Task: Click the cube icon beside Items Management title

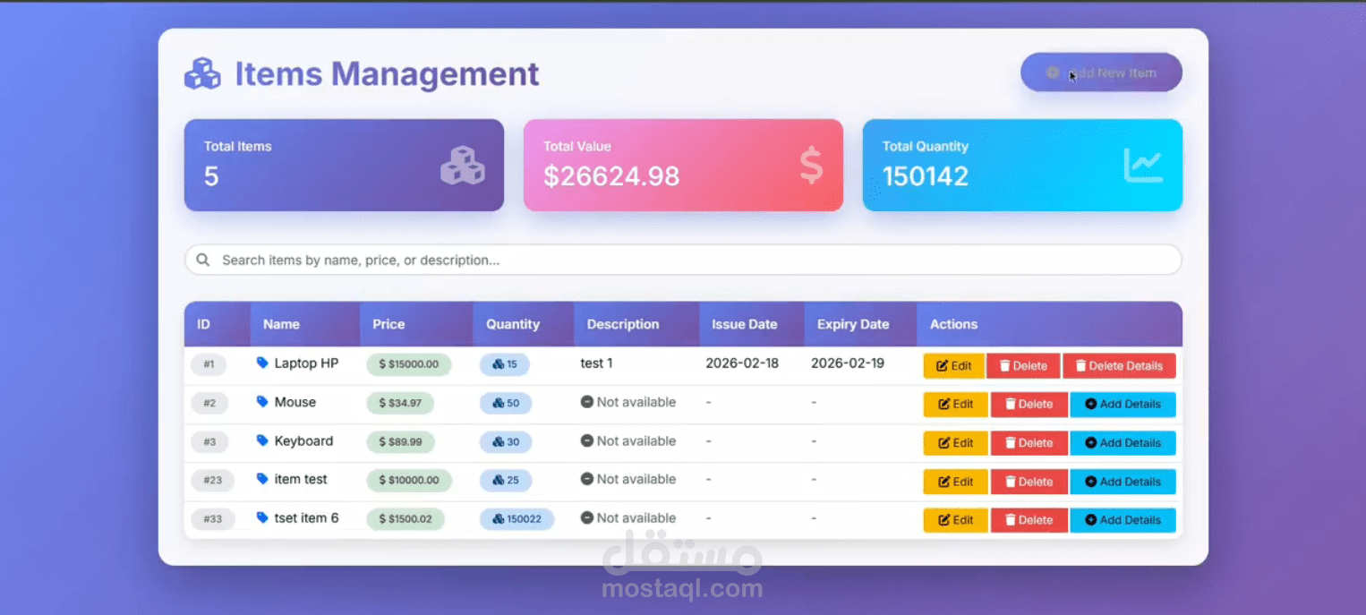Action: tap(202, 73)
